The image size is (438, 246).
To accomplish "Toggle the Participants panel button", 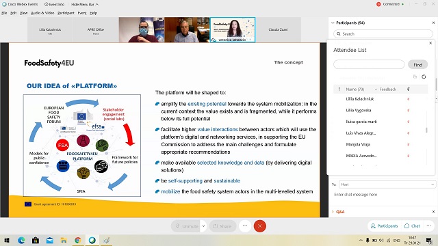I will click(x=384, y=226).
